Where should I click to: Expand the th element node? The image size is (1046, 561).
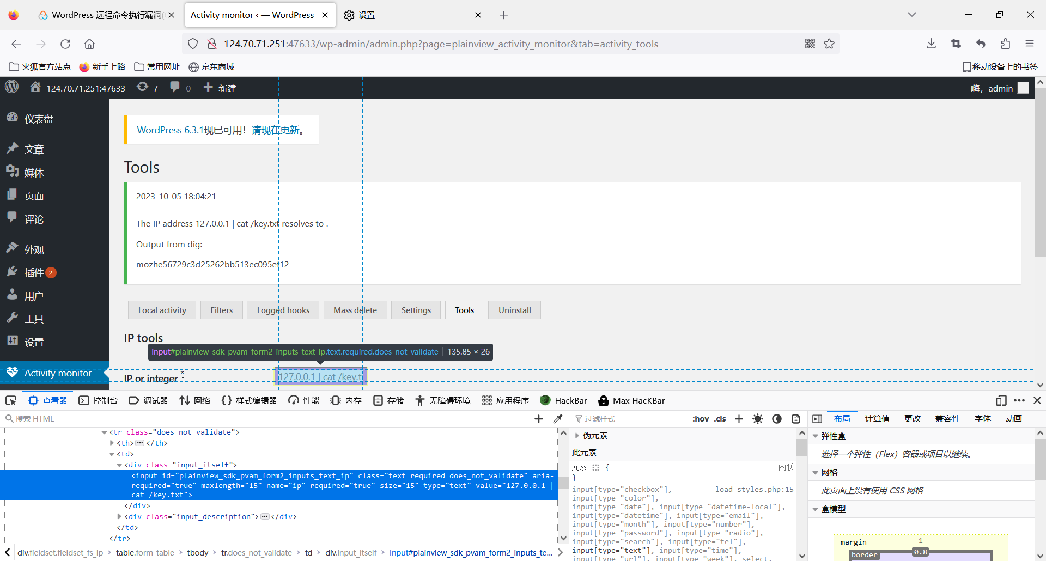112,443
